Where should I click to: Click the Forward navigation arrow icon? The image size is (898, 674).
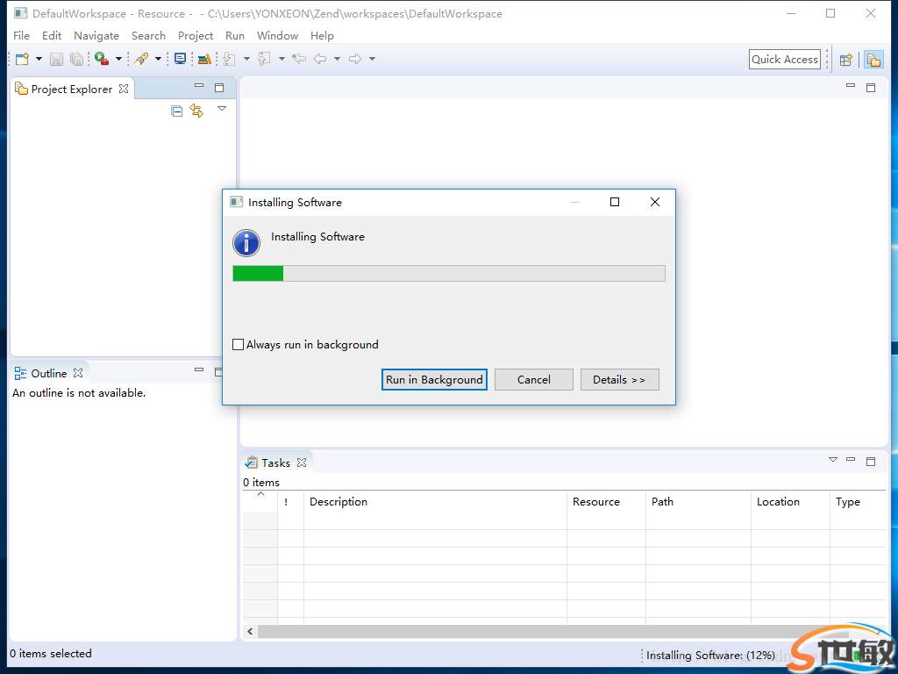coord(355,59)
